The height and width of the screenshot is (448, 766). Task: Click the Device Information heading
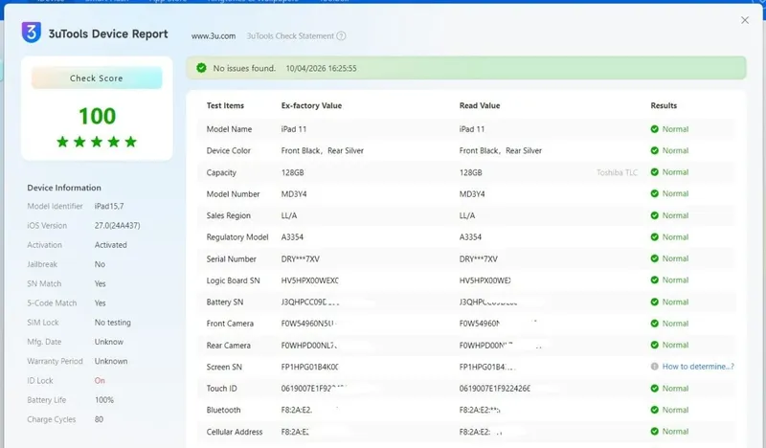64,188
